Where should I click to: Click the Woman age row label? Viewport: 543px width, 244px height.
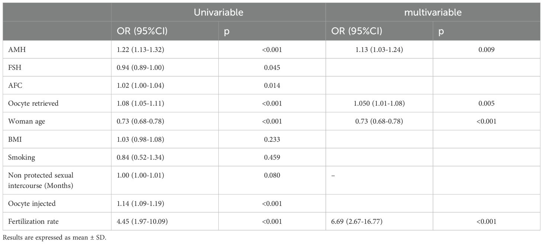click(26, 121)
